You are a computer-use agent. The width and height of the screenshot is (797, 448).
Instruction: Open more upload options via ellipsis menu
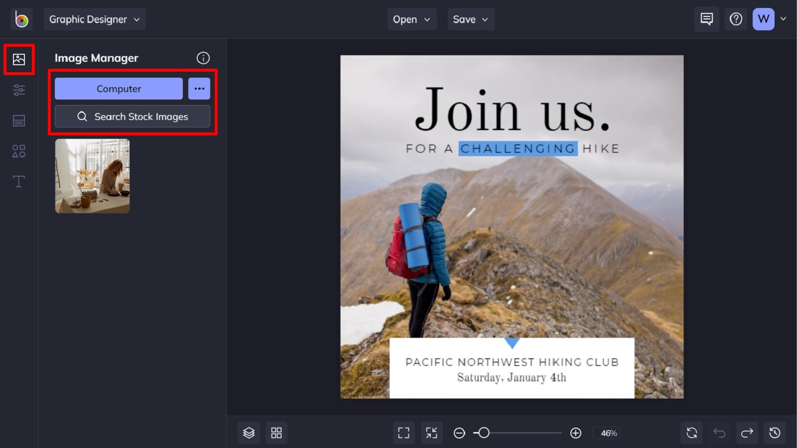pyautogui.click(x=199, y=89)
